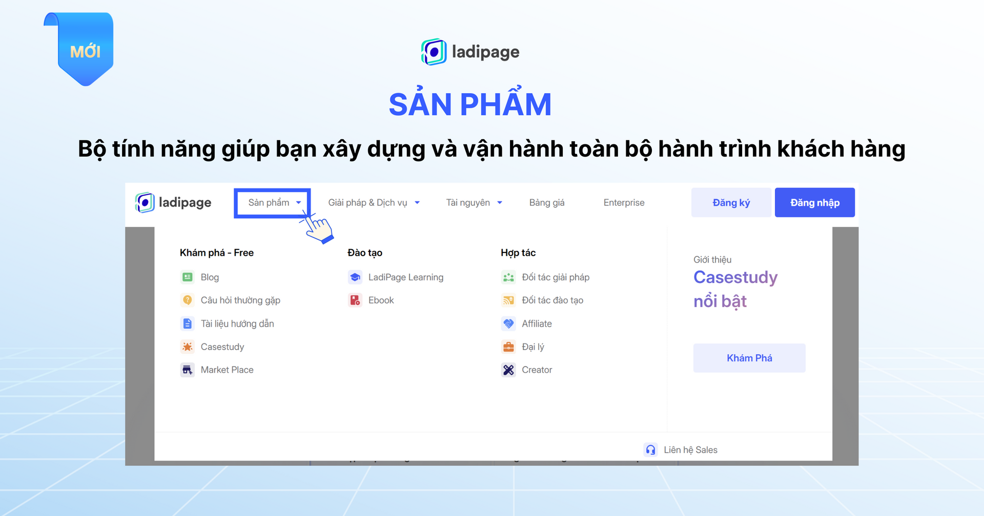This screenshot has height=516, width=984.
Task: Expand the Sản phẩm dropdown arrow
Action: coord(298,203)
